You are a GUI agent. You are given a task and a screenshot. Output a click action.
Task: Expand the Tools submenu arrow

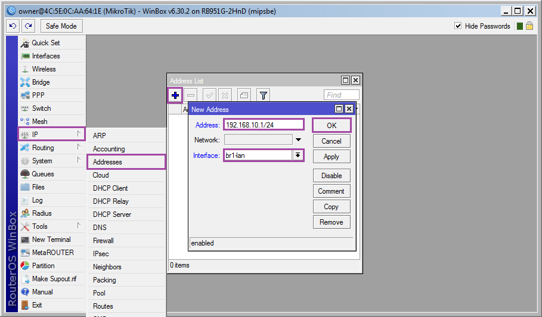[x=79, y=226]
